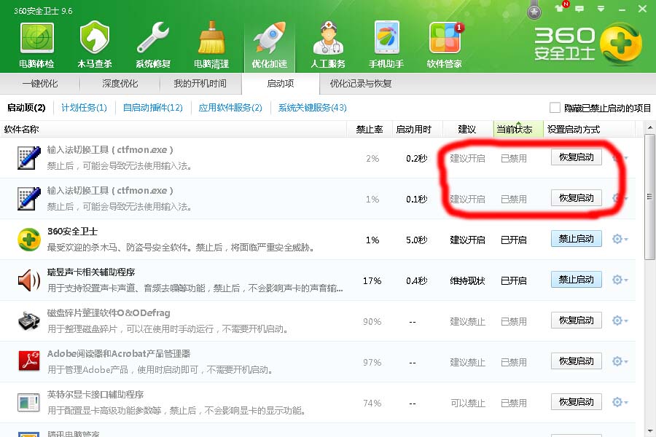Click the 360 Safety Guard logo

tap(583, 42)
